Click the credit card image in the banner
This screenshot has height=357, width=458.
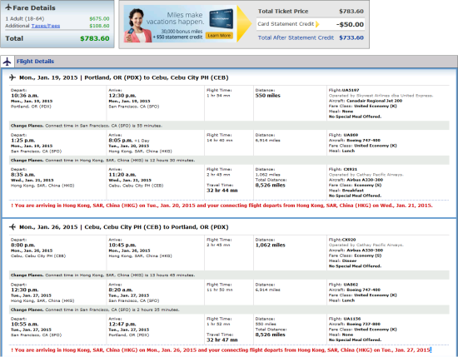pos(221,19)
